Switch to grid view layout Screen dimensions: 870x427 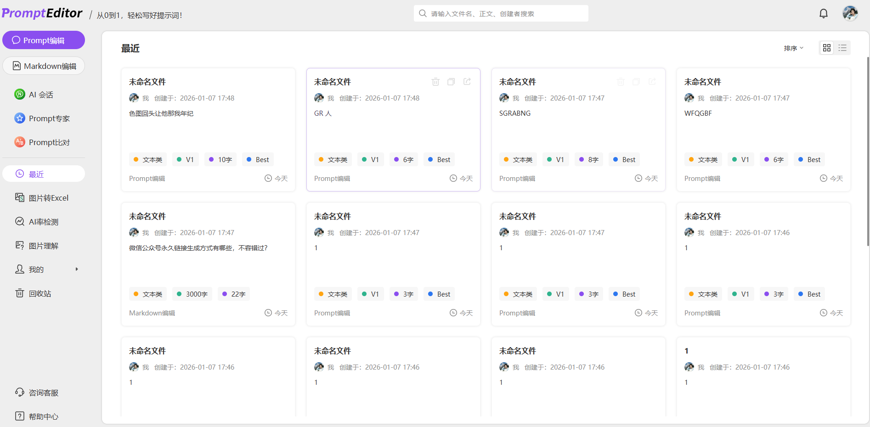[x=827, y=47]
